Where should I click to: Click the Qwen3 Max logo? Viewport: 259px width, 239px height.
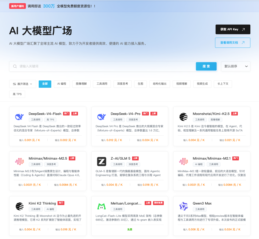point(183,206)
